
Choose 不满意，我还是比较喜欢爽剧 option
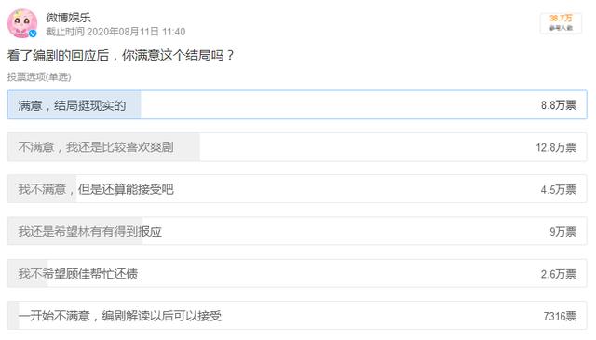(297, 147)
